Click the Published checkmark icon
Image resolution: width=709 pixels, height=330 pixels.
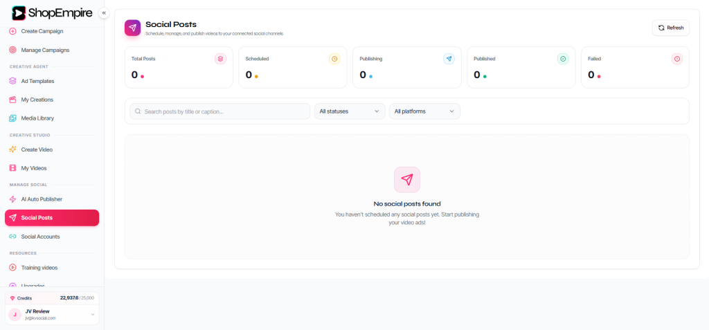click(563, 59)
